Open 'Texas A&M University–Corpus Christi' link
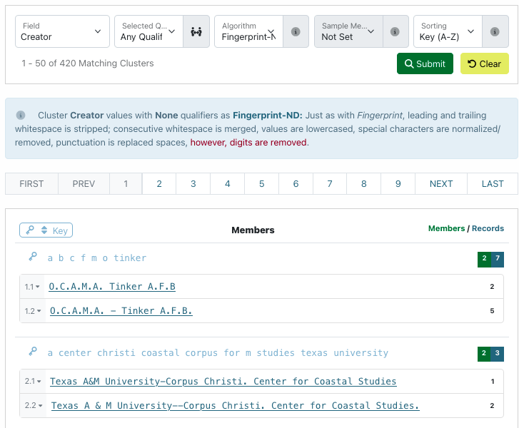Screen dimensions: 519x428 click(x=223, y=382)
